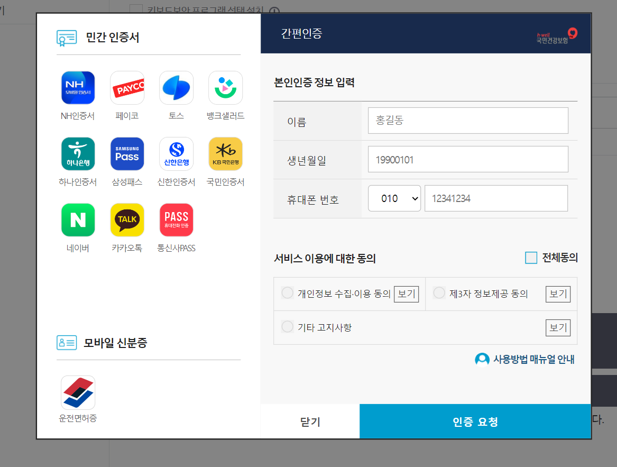This screenshot has height=467, width=617.
Task: Select the 하나인증서 icon
Action: point(78,154)
